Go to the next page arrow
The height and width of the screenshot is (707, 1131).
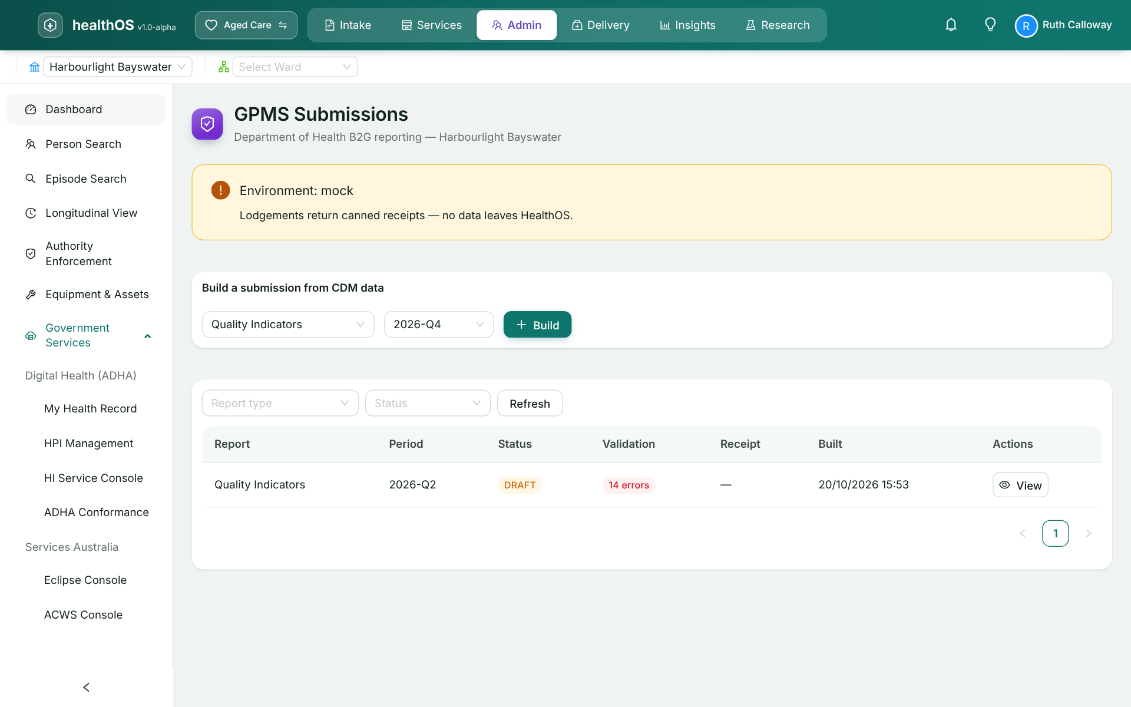tap(1089, 533)
